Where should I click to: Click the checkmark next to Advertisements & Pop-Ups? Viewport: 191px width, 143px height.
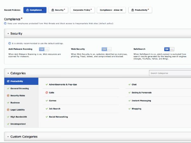(47, 85)
